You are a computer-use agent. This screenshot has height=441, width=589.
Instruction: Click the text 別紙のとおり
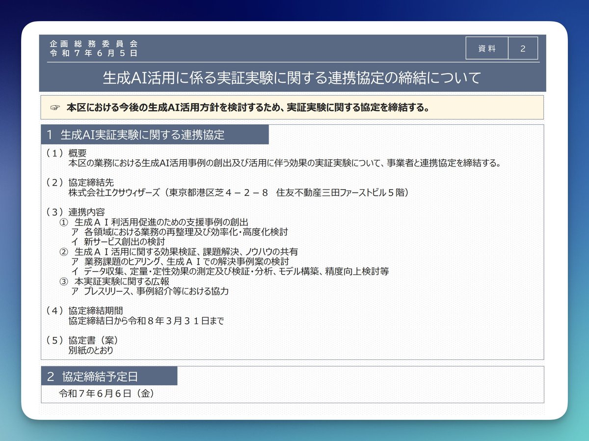[x=91, y=350]
